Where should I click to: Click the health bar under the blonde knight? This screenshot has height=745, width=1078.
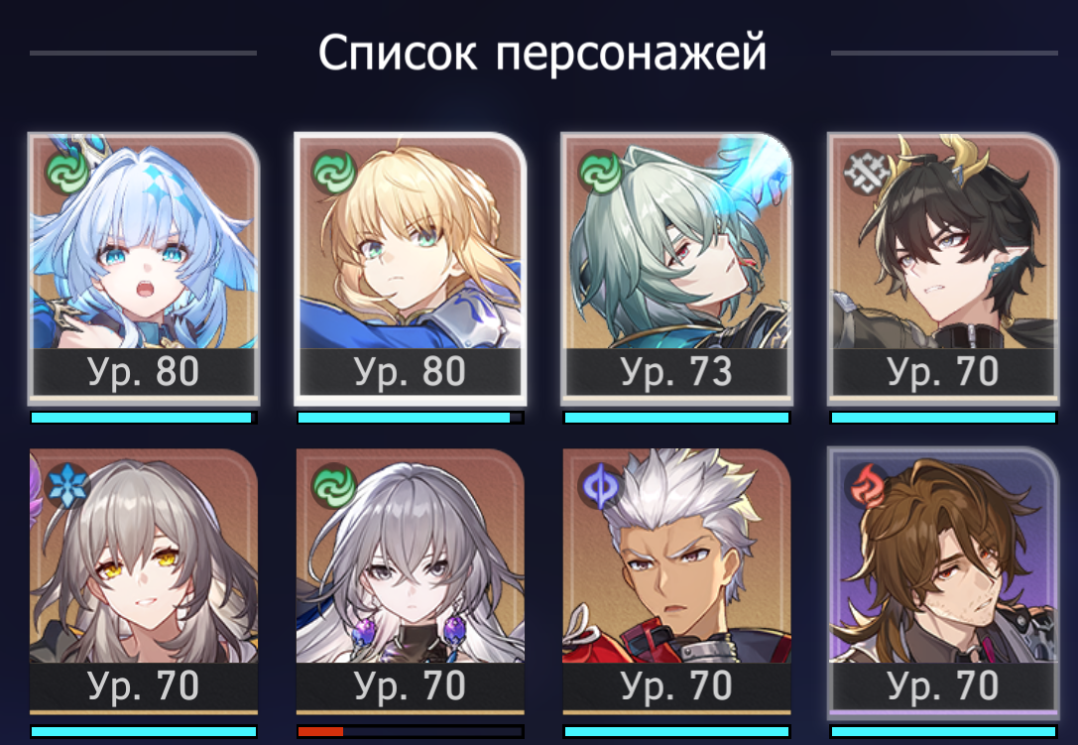pyautogui.click(x=410, y=417)
